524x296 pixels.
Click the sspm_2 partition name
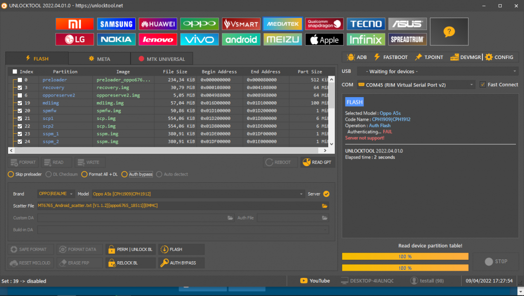[51, 141]
